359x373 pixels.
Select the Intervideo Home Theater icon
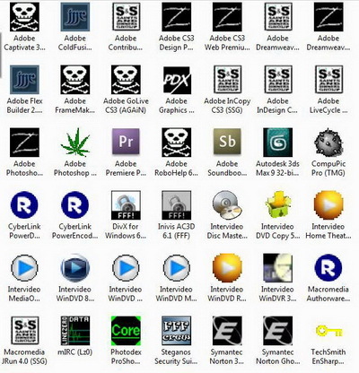tap(328, 205)
